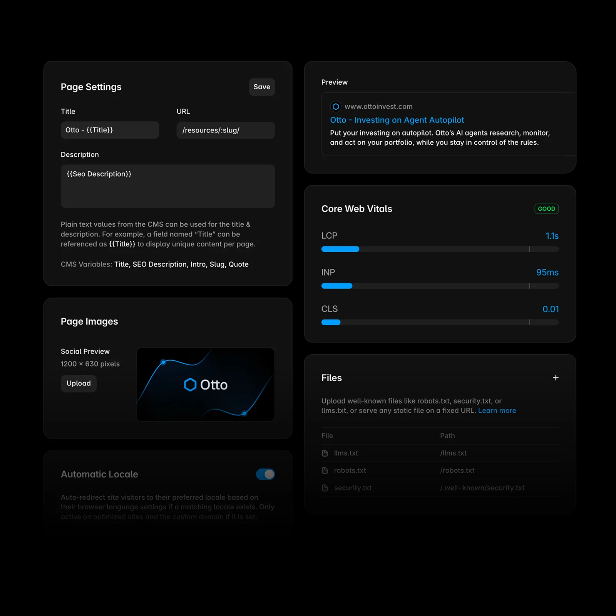
Task: Focus the Title input field
Action: 110,130
